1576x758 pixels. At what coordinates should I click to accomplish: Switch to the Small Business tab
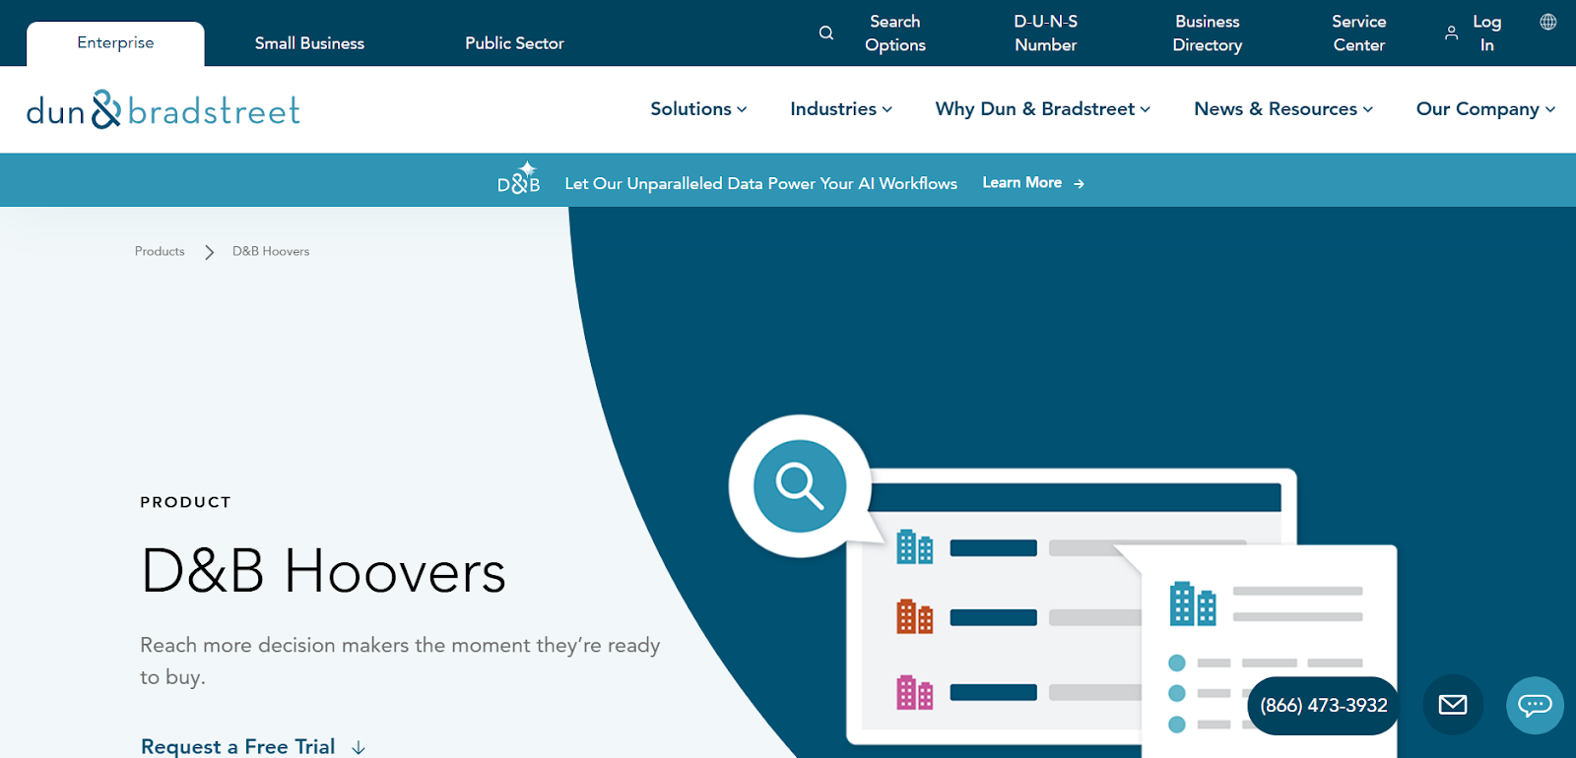(309, 43)
